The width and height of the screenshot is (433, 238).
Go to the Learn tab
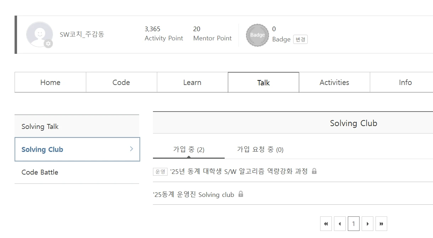[x=192, y=83]
